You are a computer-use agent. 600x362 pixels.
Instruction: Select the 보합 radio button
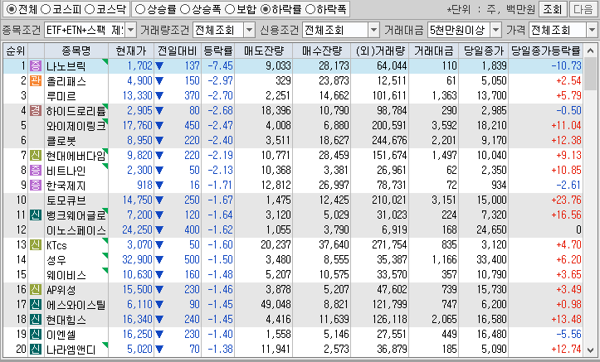(230, 9)
